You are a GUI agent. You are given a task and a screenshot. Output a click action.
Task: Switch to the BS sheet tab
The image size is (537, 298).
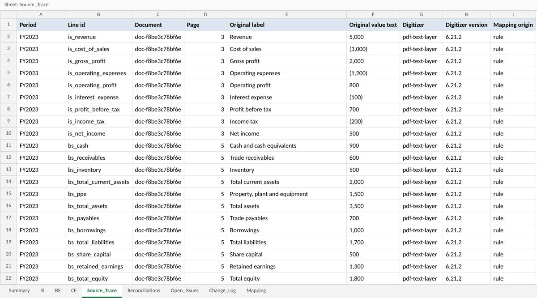click(x=58, y=290)
